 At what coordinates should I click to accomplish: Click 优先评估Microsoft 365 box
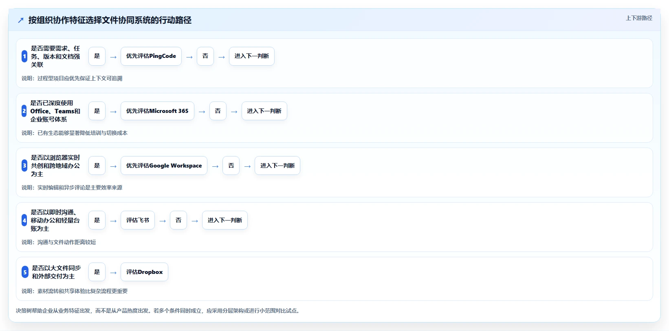click(x=157, y=111)
